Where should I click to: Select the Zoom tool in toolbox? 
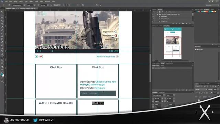[x=2, y=70]
